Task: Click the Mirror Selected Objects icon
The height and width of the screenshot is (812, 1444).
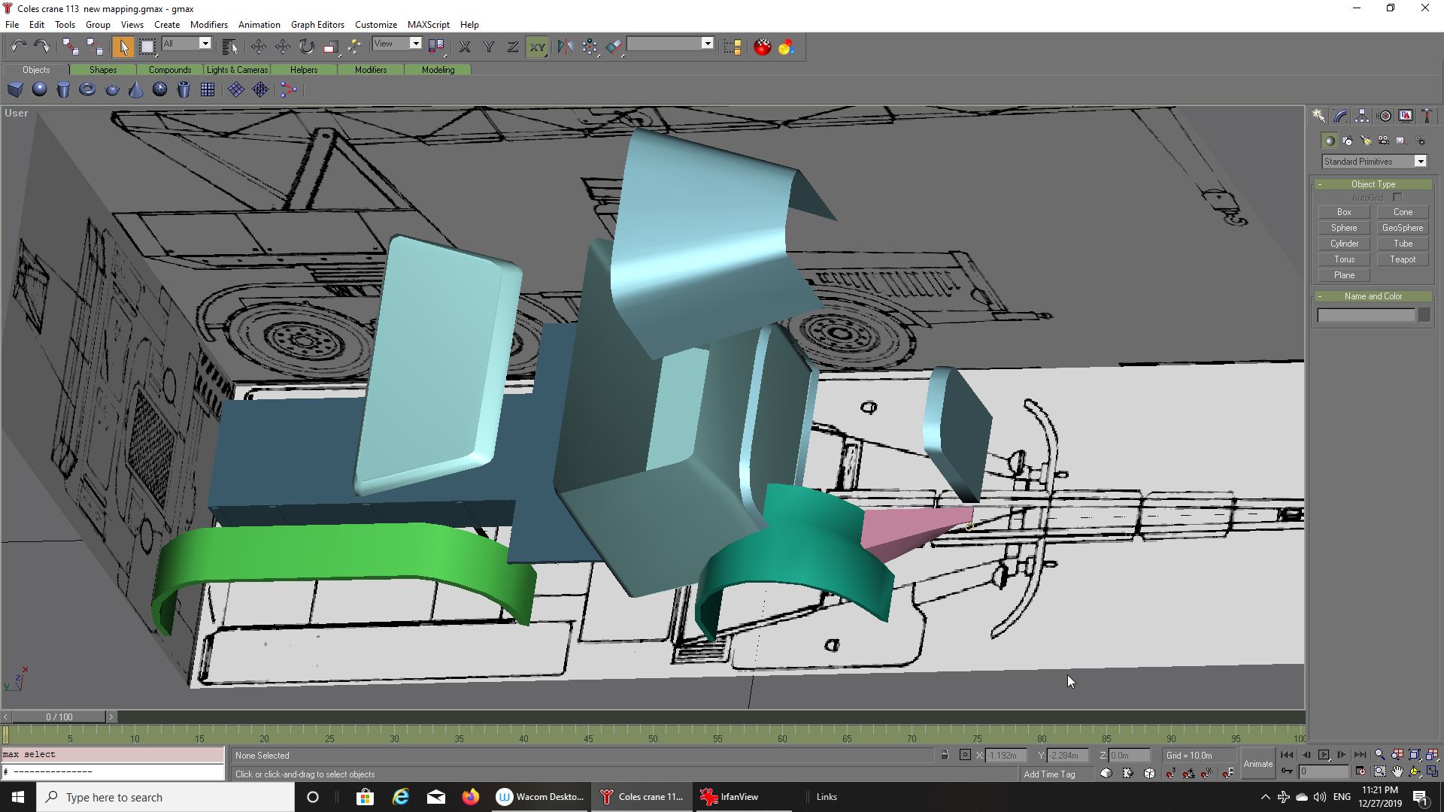Action: 565,47
